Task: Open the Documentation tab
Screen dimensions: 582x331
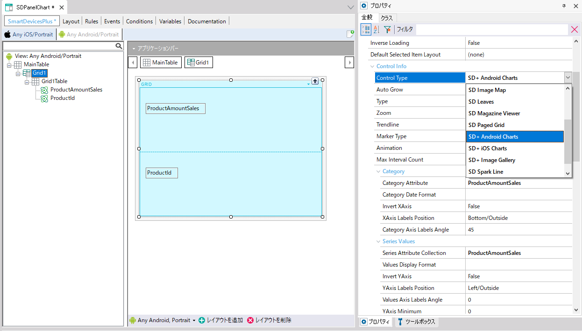Action: coord(207,21)
